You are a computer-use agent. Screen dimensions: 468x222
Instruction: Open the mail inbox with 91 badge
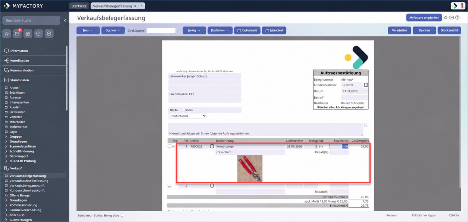click(17, 34)
